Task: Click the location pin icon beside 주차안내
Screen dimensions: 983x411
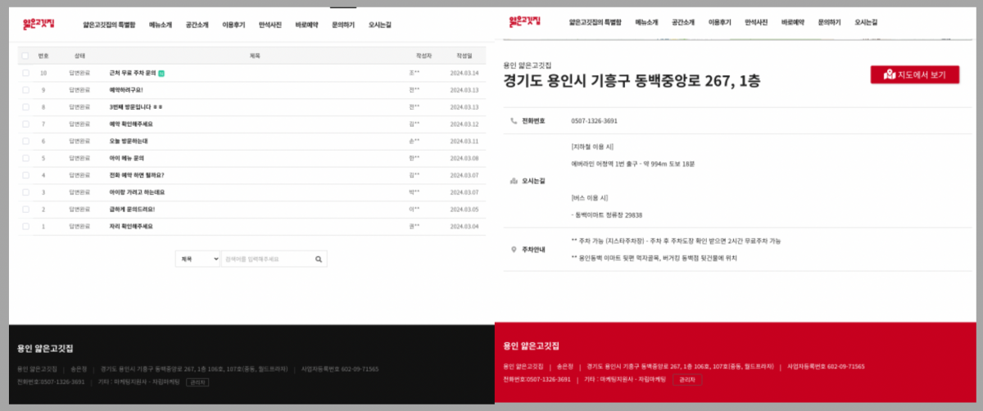Action: (514, 249)
